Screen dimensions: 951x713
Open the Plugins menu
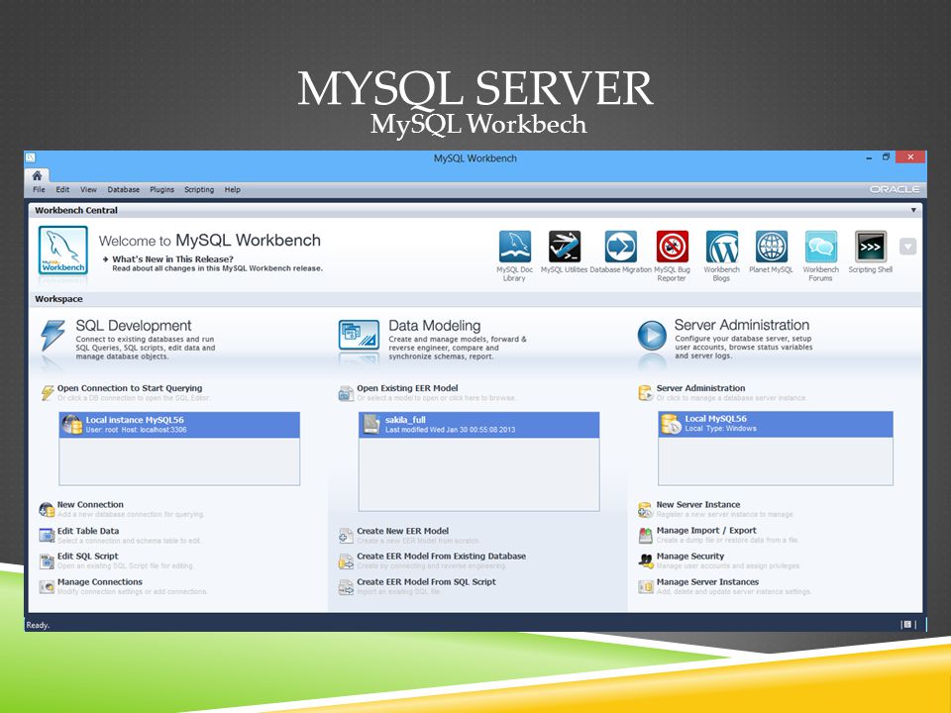coord(161,190)
